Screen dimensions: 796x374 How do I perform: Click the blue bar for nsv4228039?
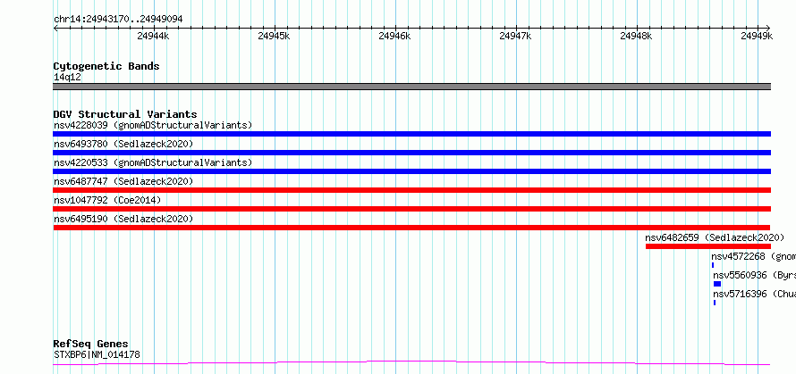pos(411,134)
